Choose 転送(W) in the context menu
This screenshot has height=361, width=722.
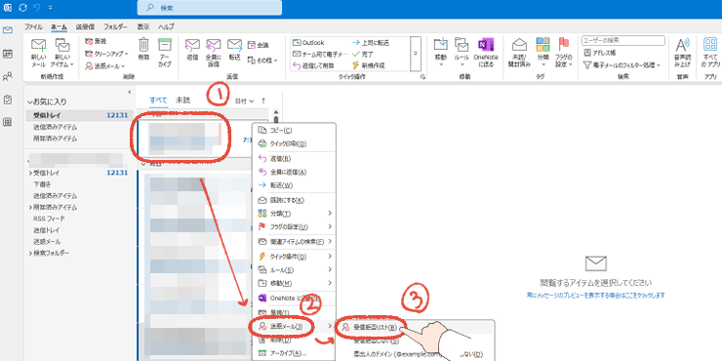(295, 185)
